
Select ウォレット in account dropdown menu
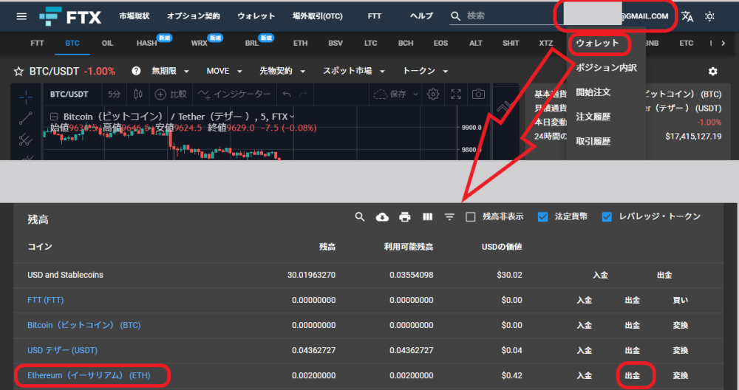tap(597, 44)
